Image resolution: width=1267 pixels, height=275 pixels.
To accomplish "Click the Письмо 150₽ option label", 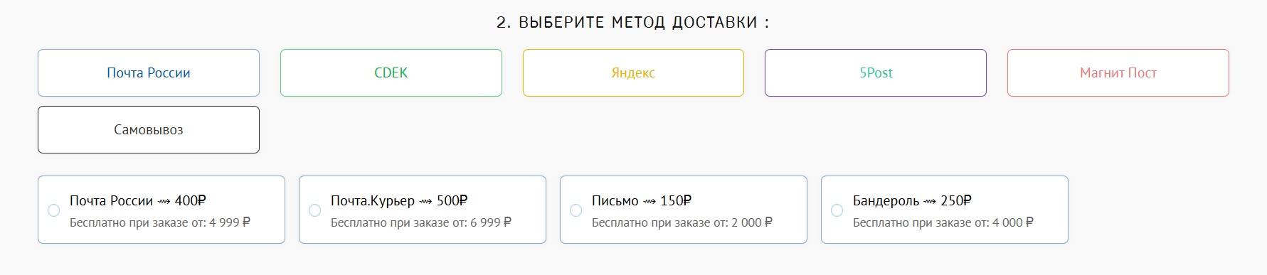I will point(642,200).
